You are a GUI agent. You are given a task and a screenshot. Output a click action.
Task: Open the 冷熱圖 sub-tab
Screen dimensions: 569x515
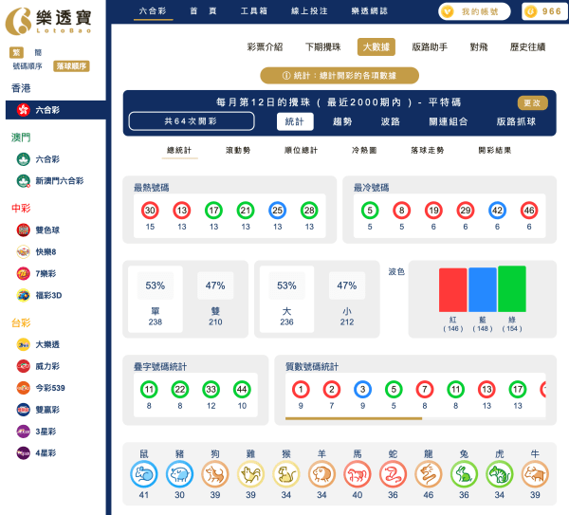pyautogui.click(x=365, y=150)
